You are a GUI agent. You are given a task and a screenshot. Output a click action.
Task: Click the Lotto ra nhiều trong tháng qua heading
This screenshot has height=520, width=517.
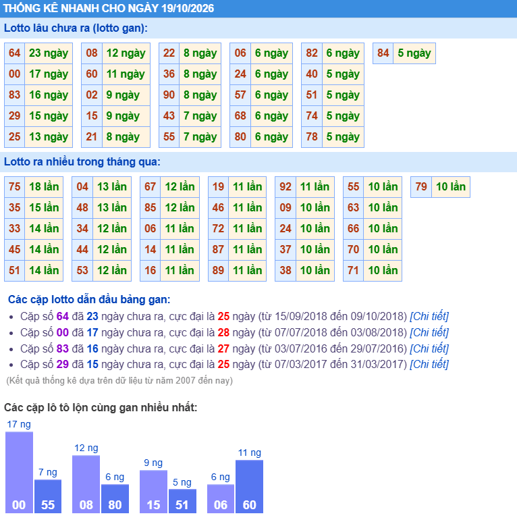[x=82, y=162]
